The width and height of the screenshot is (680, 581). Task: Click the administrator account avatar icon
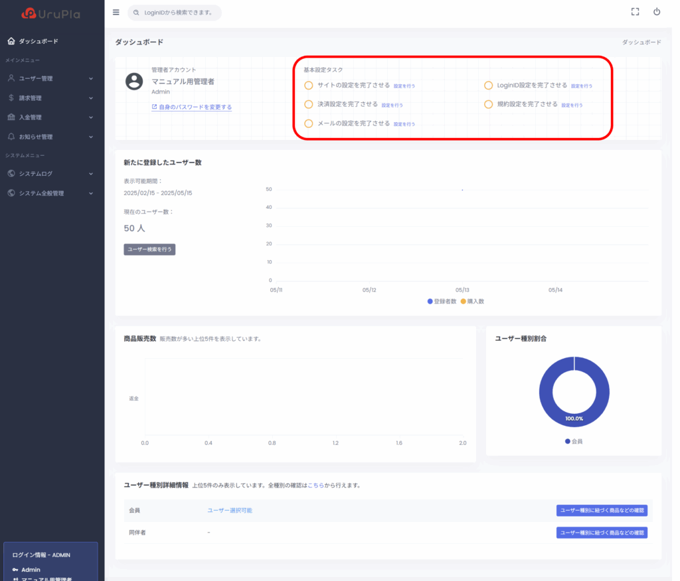coord(134,81)
